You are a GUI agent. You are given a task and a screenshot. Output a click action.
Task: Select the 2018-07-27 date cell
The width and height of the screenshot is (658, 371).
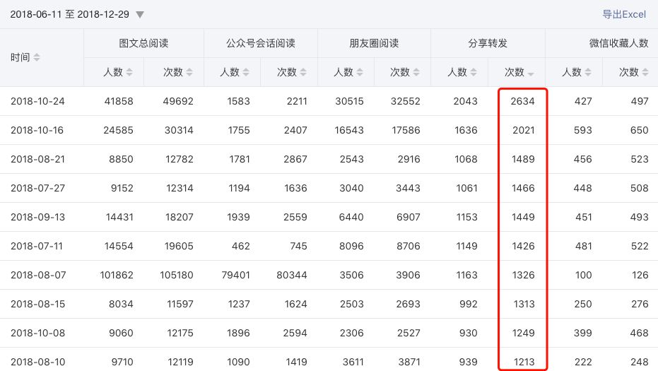[x=37, y=188]
